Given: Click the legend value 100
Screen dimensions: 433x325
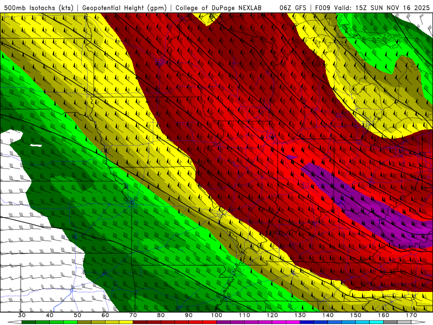Looking at the screenshot, I should tap(216, 315).
